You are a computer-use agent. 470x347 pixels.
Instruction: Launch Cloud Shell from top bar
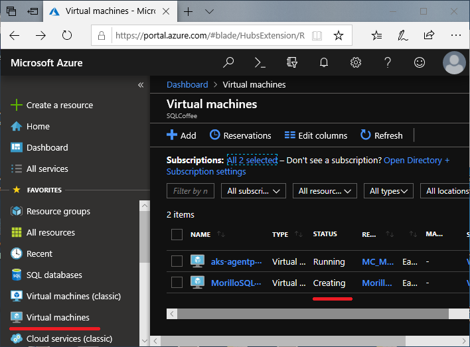(260, 62)
